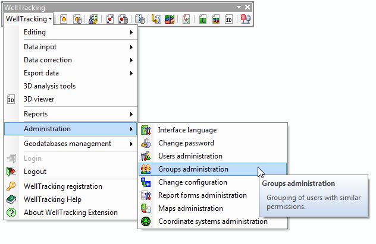
Task: Choose 3D analysis tools from the menu
Action: coord(70,86)
